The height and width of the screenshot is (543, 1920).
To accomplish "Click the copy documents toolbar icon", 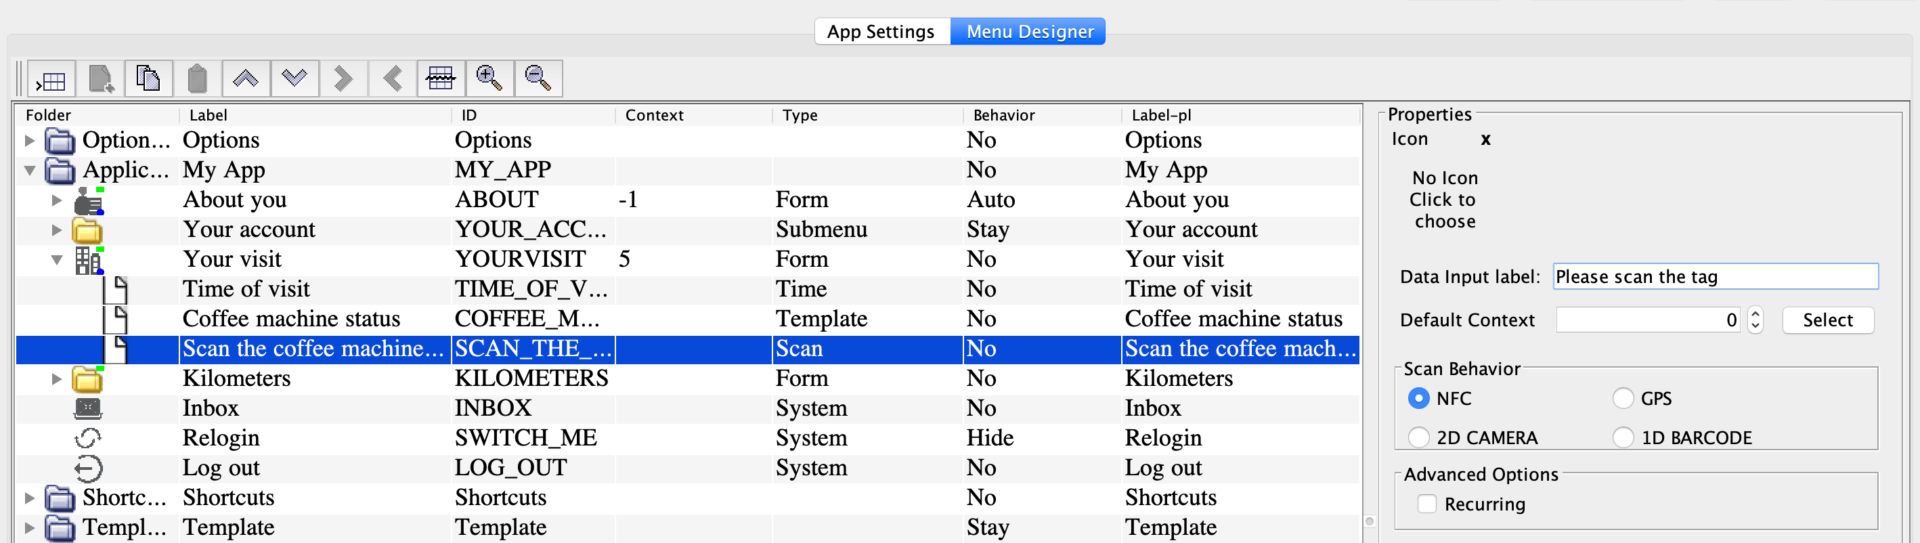I will (148, 79).
